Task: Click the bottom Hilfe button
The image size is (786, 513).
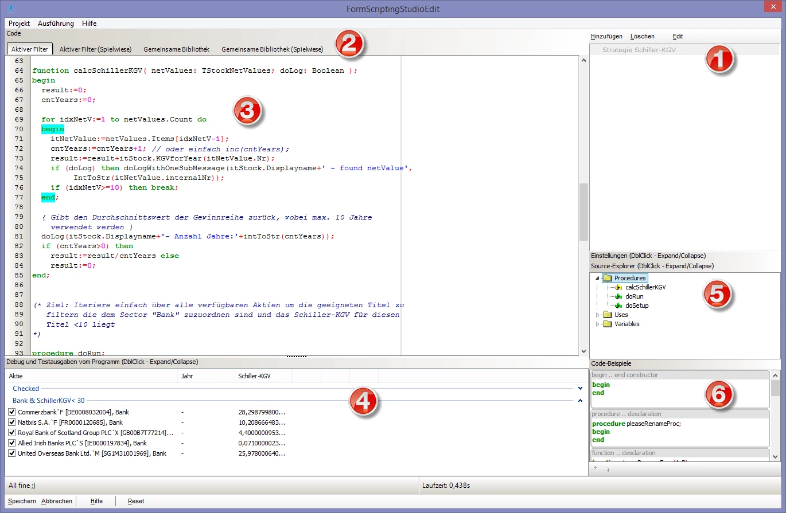Action: point(96,501)
